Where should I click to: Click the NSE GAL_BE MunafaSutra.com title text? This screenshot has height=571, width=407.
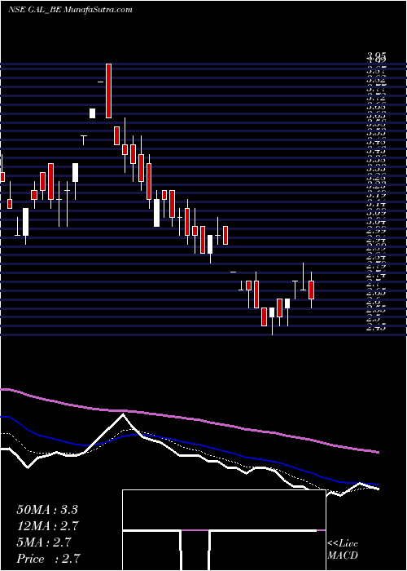coord(70,10)
